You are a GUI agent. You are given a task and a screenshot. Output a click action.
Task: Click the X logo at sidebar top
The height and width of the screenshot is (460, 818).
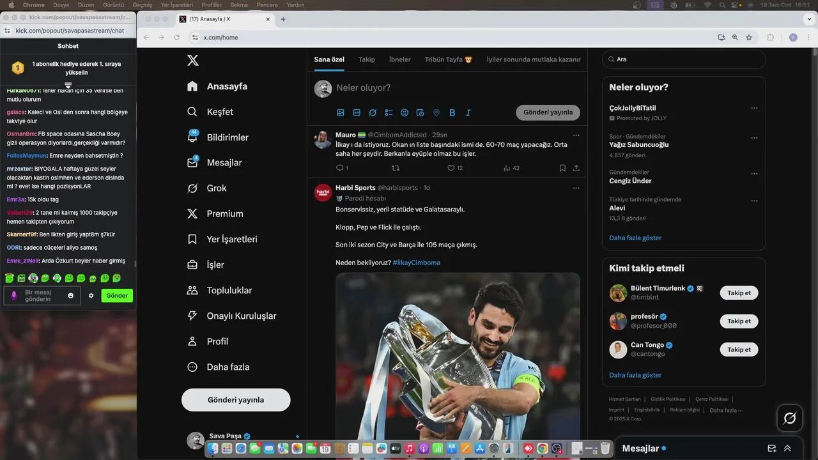[x=192, y=61]
